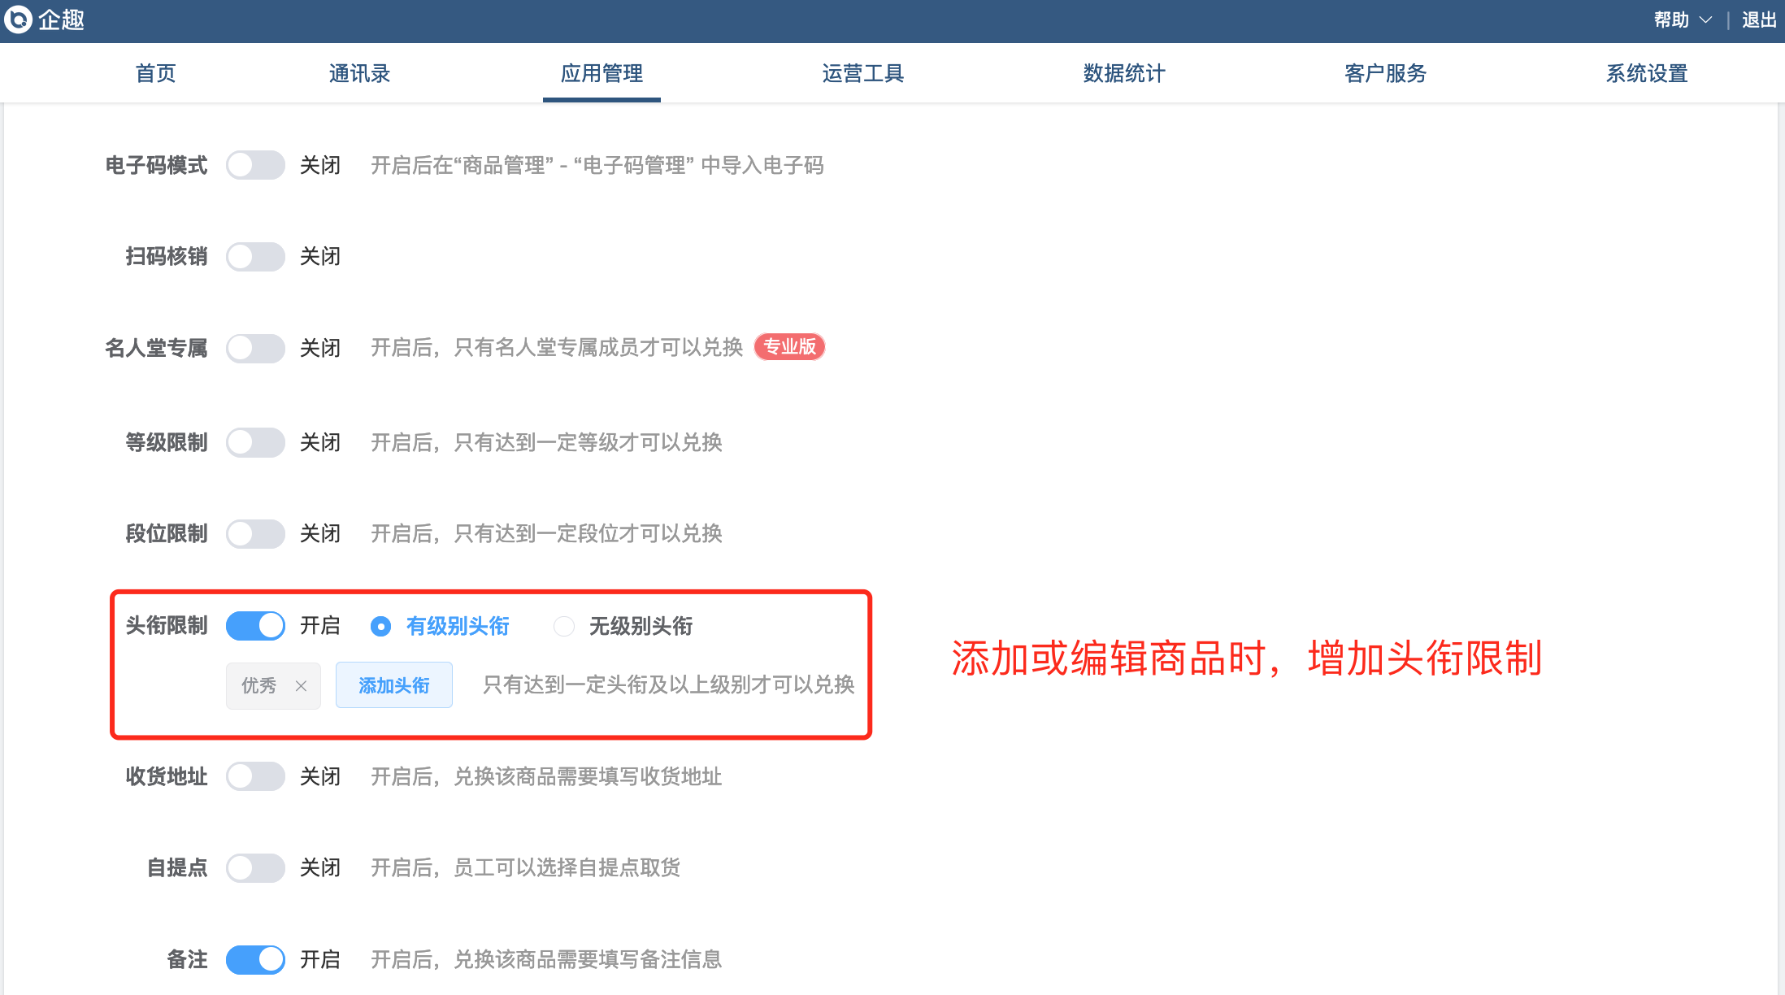
Task: Expand the 帮助 dropdown arrow
Action: [1705, 20]
